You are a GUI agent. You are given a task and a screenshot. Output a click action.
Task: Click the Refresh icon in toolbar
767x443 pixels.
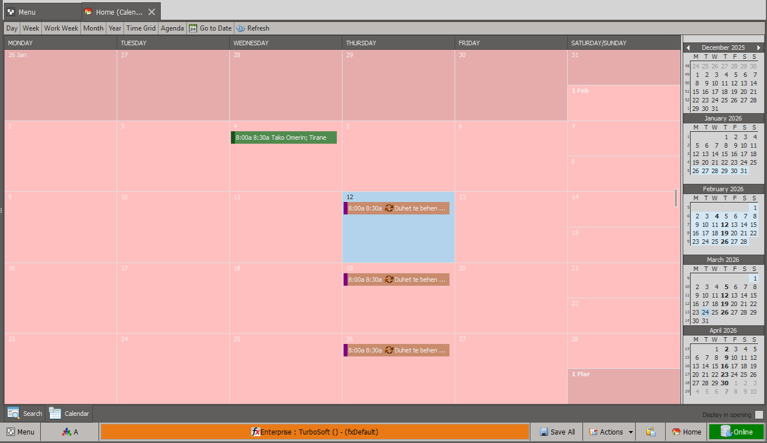tap(241, 28)
